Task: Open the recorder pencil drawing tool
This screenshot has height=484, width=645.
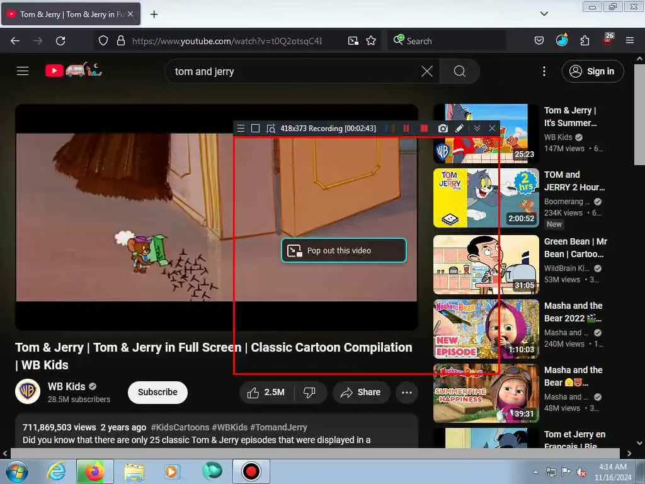Action: pyautogui.click(x=459, y=129)
